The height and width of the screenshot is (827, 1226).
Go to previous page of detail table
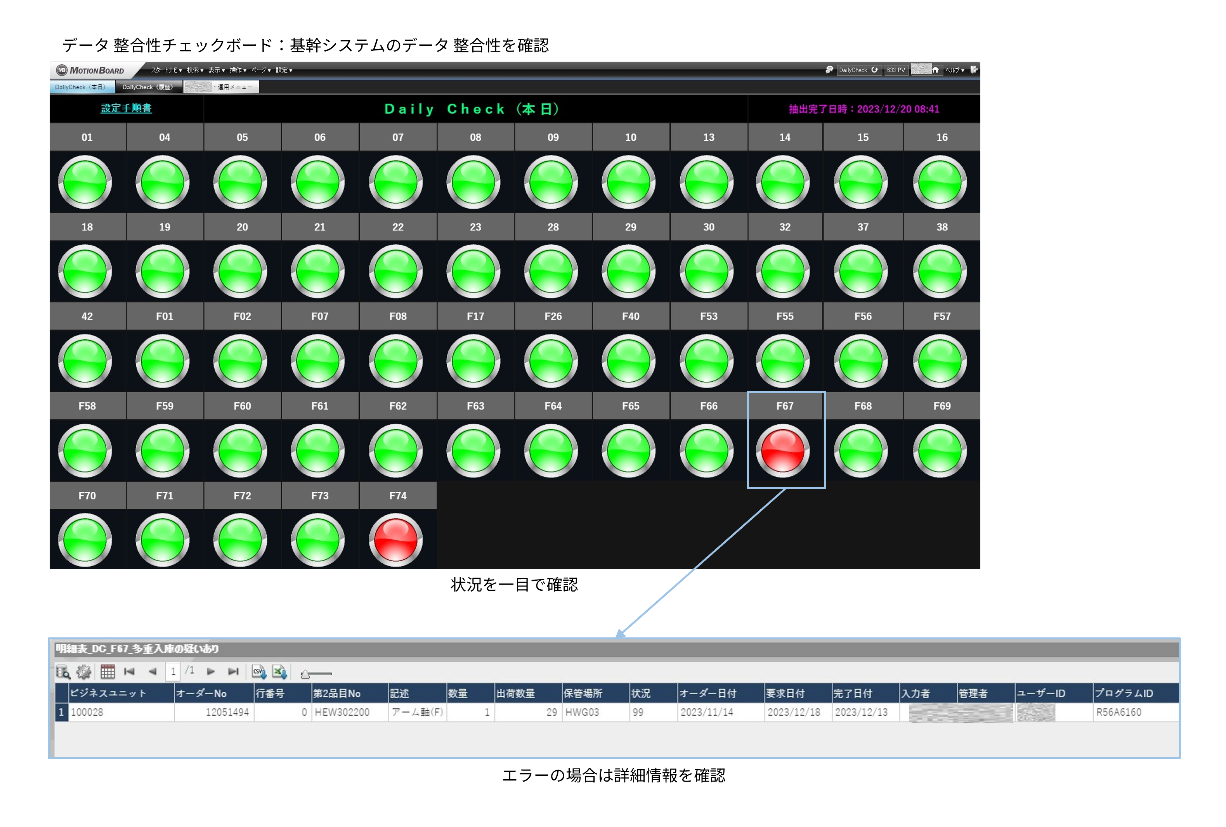click(153, 671)
